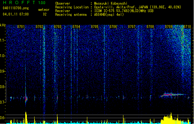194x124 pixels.
Task: Click the 0.6 kHz frequency label
Action: pos(3,118)
